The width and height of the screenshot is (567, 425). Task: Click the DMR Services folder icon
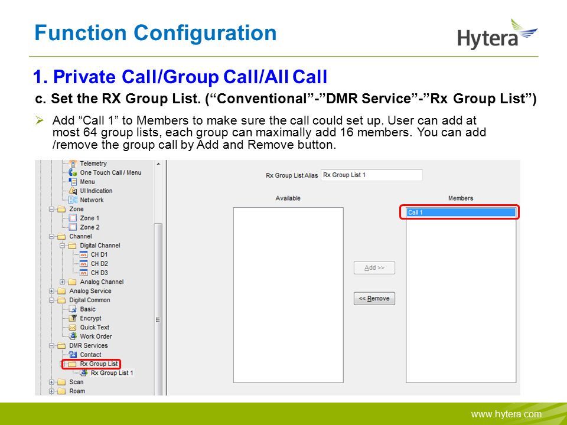click(61, 345)
